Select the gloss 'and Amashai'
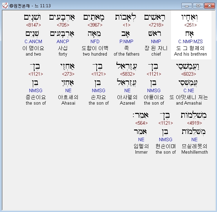 [189, 103]
